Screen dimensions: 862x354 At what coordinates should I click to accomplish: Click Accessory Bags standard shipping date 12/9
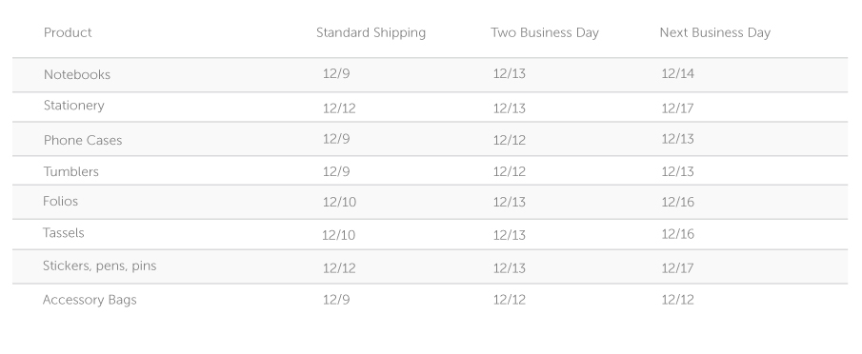coord(336,300)
